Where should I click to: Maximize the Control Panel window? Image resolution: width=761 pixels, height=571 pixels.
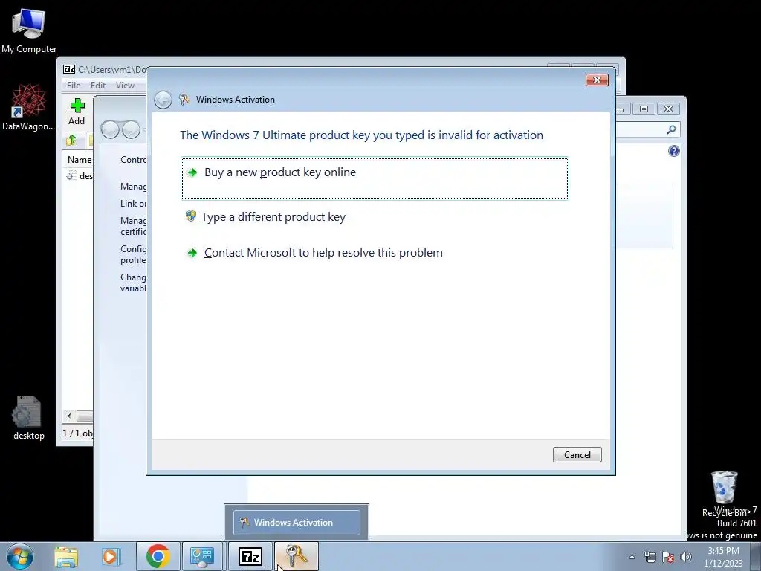point(644,109)
